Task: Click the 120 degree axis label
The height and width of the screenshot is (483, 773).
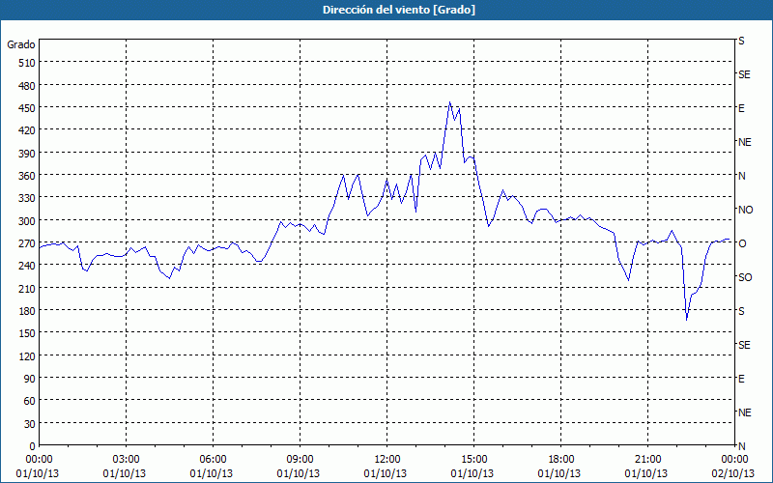Action: (27, 356)
